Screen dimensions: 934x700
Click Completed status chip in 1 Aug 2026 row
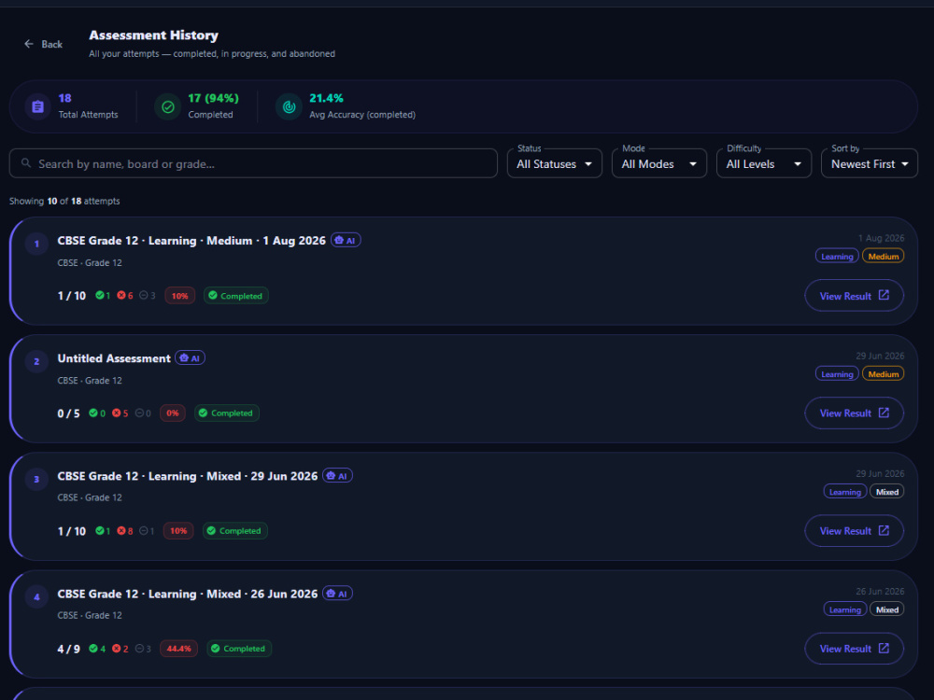click(236, 296)
